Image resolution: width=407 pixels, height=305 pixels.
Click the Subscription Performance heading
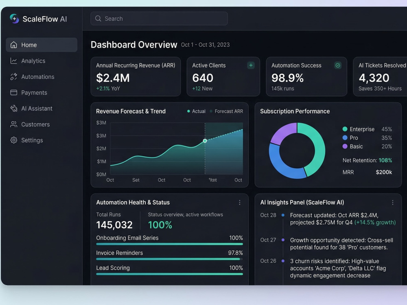click(x=295, y=111)
